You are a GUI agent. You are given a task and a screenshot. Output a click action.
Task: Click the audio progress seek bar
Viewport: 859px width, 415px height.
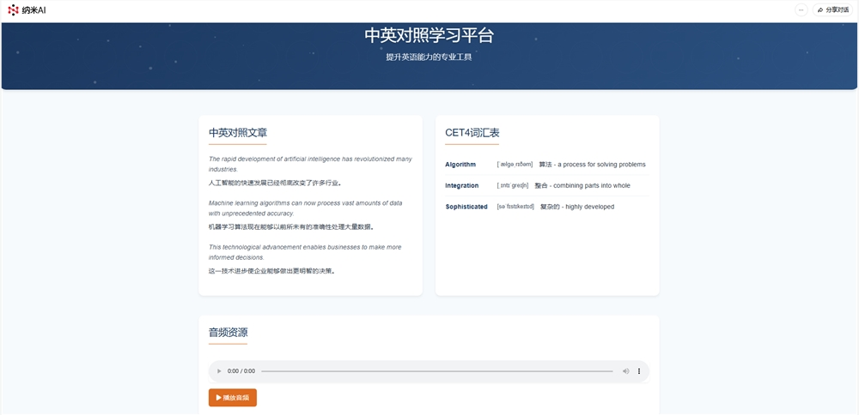[436, 371]
